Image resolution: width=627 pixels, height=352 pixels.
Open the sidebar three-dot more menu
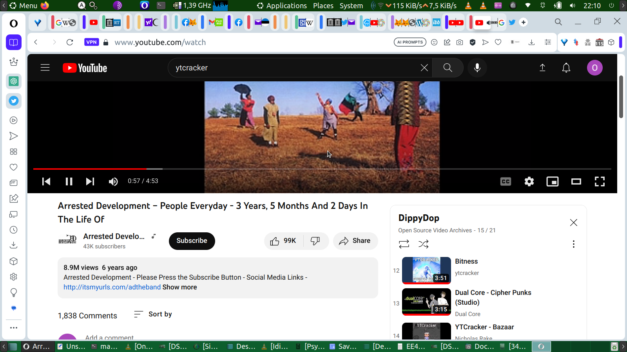click(x=14, y=328)
